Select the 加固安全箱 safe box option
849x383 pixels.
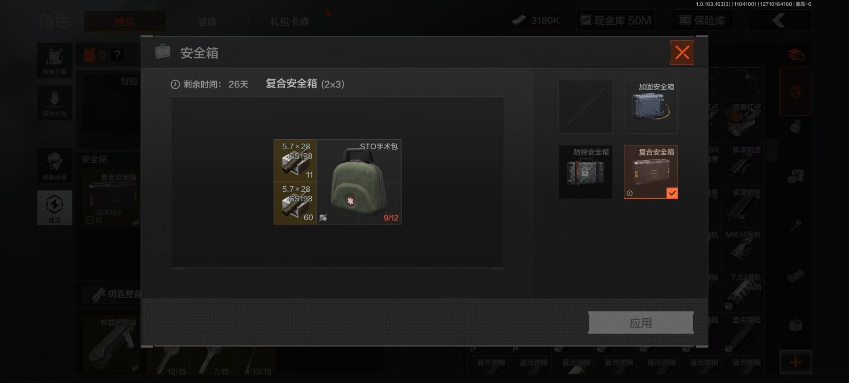pos(650,107)
